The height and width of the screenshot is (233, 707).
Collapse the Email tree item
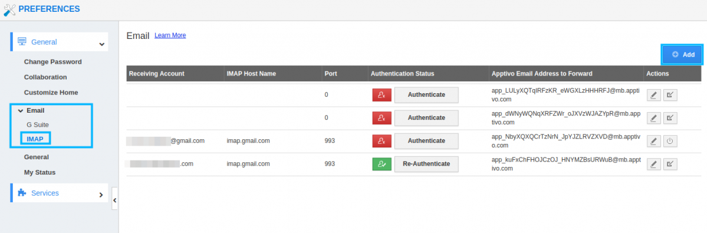[x=20, y=110]
